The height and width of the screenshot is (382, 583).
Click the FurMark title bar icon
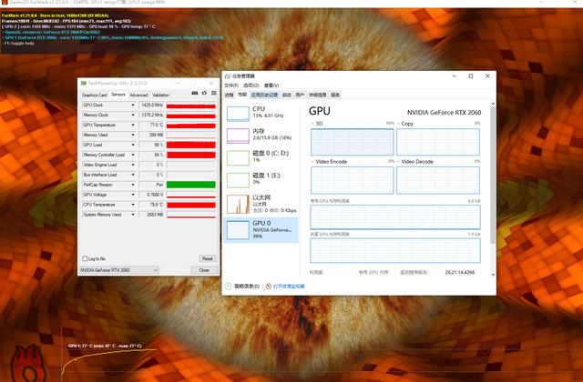click(x=5, y=2)
